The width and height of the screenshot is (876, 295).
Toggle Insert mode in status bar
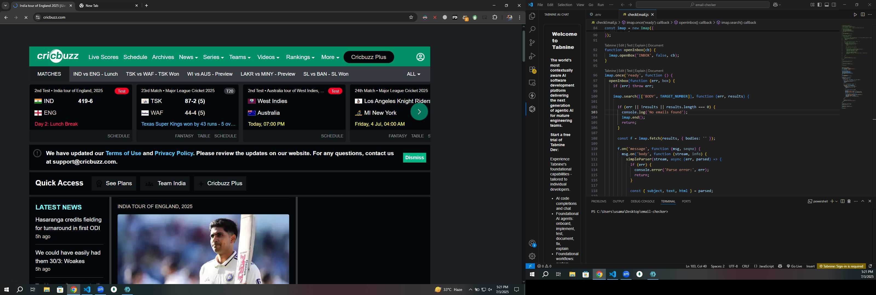pos(810,266)
